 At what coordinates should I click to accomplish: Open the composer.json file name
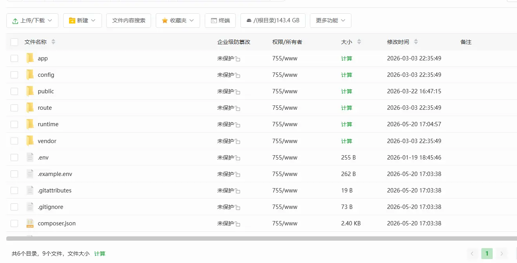point(57,223)
